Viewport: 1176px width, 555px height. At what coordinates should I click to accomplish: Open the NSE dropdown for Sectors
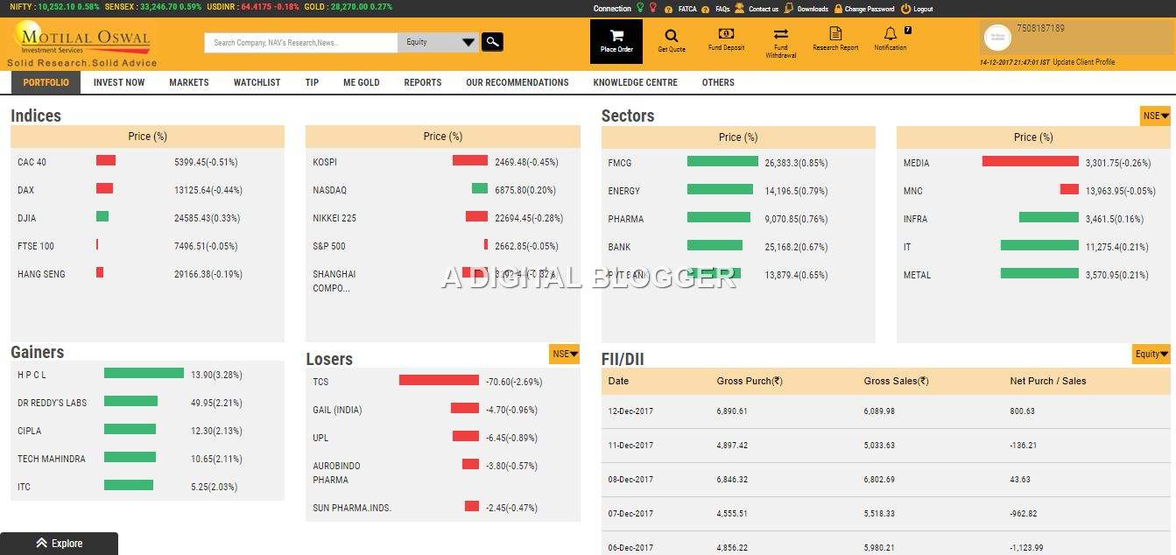coord(1155,116)
